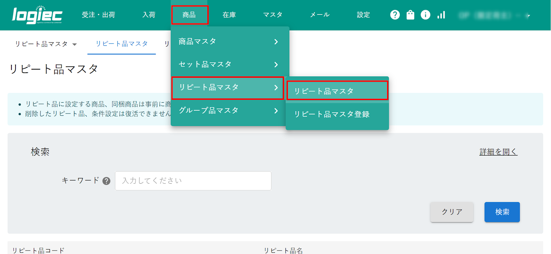Open the 受注・出荷 menu
This screenshot has height=254, width=551.
[98, 15]
